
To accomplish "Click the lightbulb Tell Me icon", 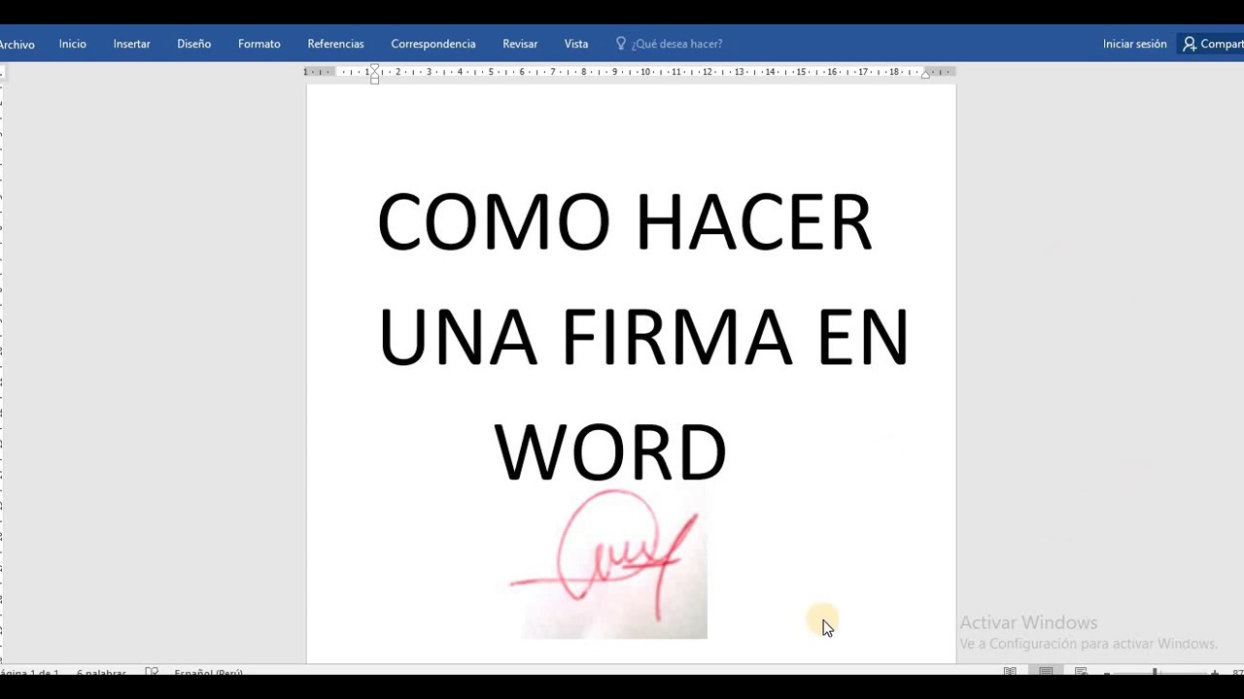I will [x=621, y=44].
